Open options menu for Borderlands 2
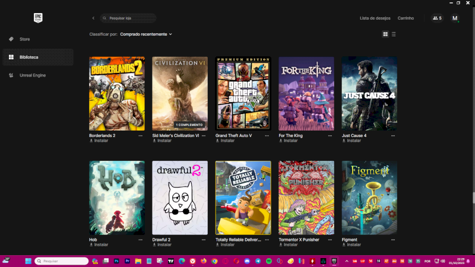The width and height of the screenshot is (475, 267). pyautogui.click(x=141, y=136)
